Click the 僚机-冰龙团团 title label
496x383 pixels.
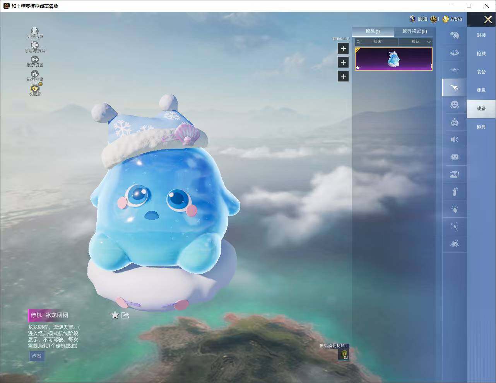pyautogui.click(x=50, y=315)
